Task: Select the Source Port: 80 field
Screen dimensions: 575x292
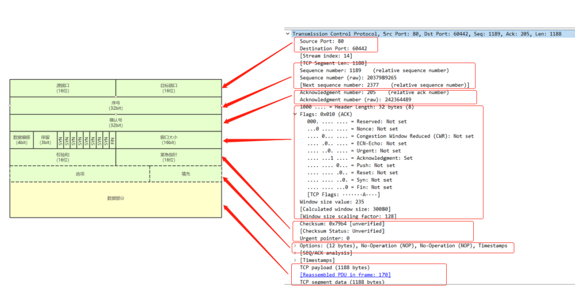Action: tap(322, 41)
